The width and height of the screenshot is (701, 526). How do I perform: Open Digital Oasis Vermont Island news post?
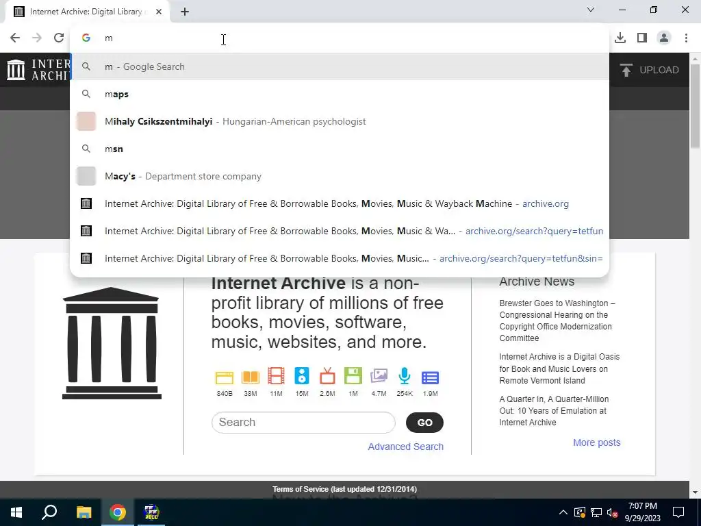pos(559,368)
